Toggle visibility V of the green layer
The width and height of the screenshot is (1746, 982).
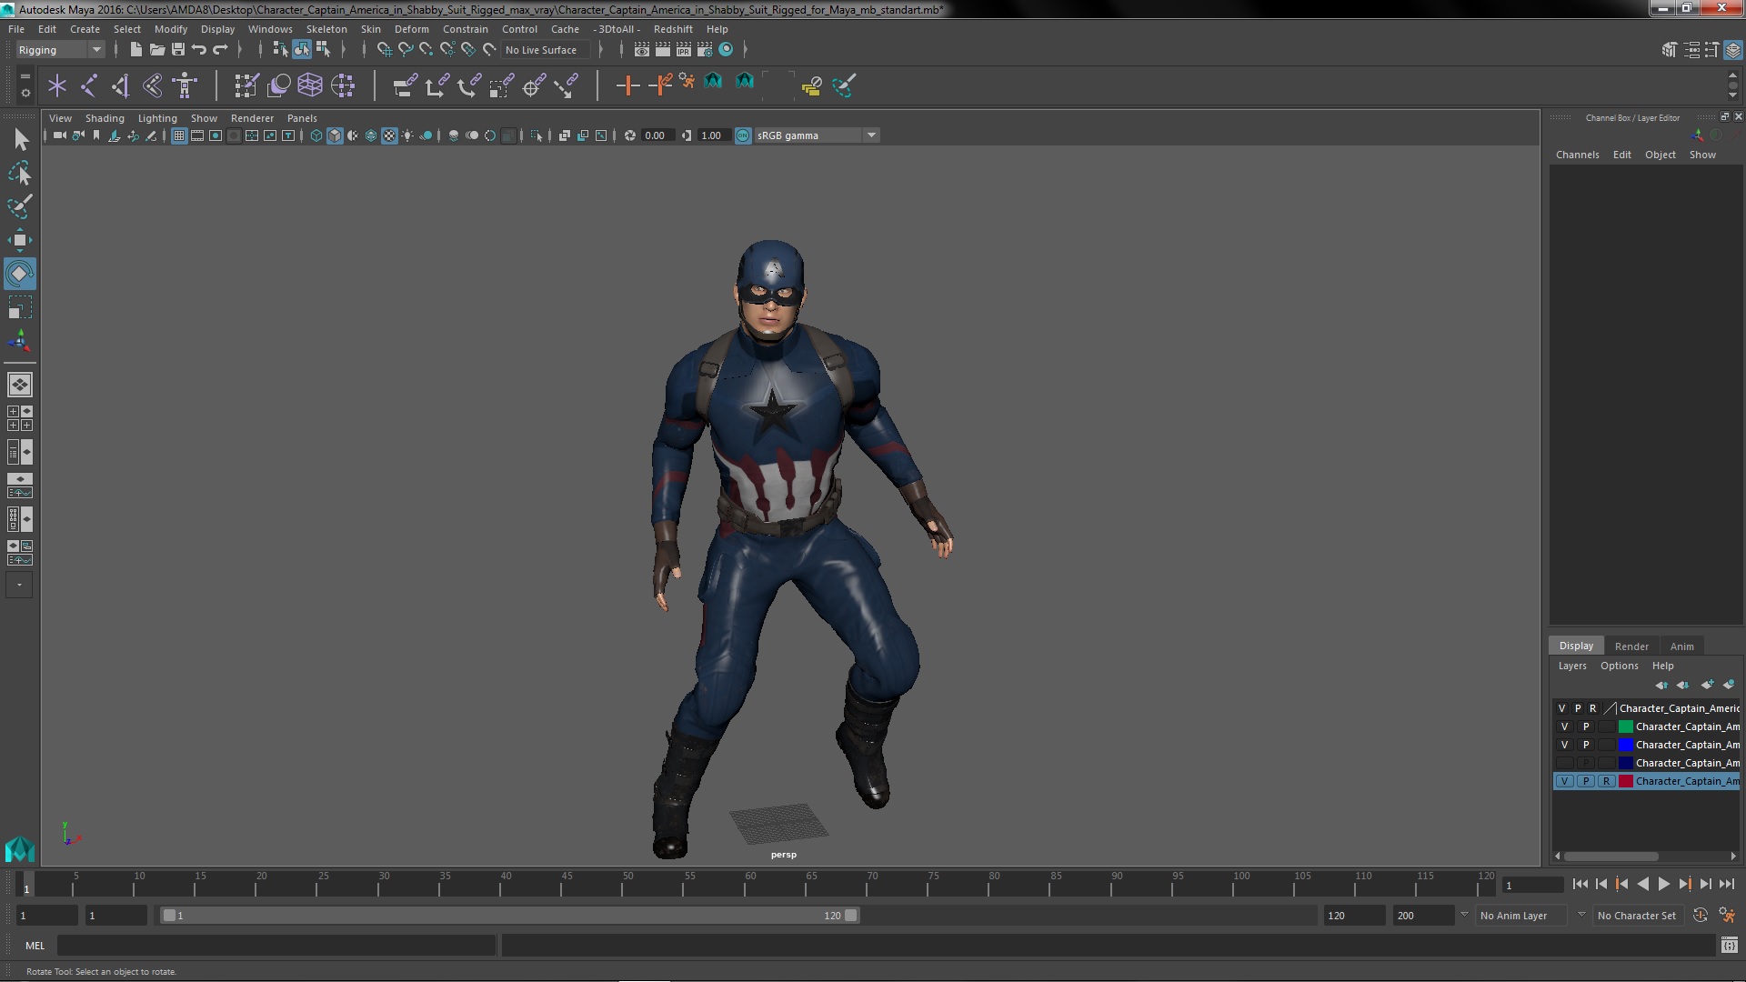(1564, 726)
